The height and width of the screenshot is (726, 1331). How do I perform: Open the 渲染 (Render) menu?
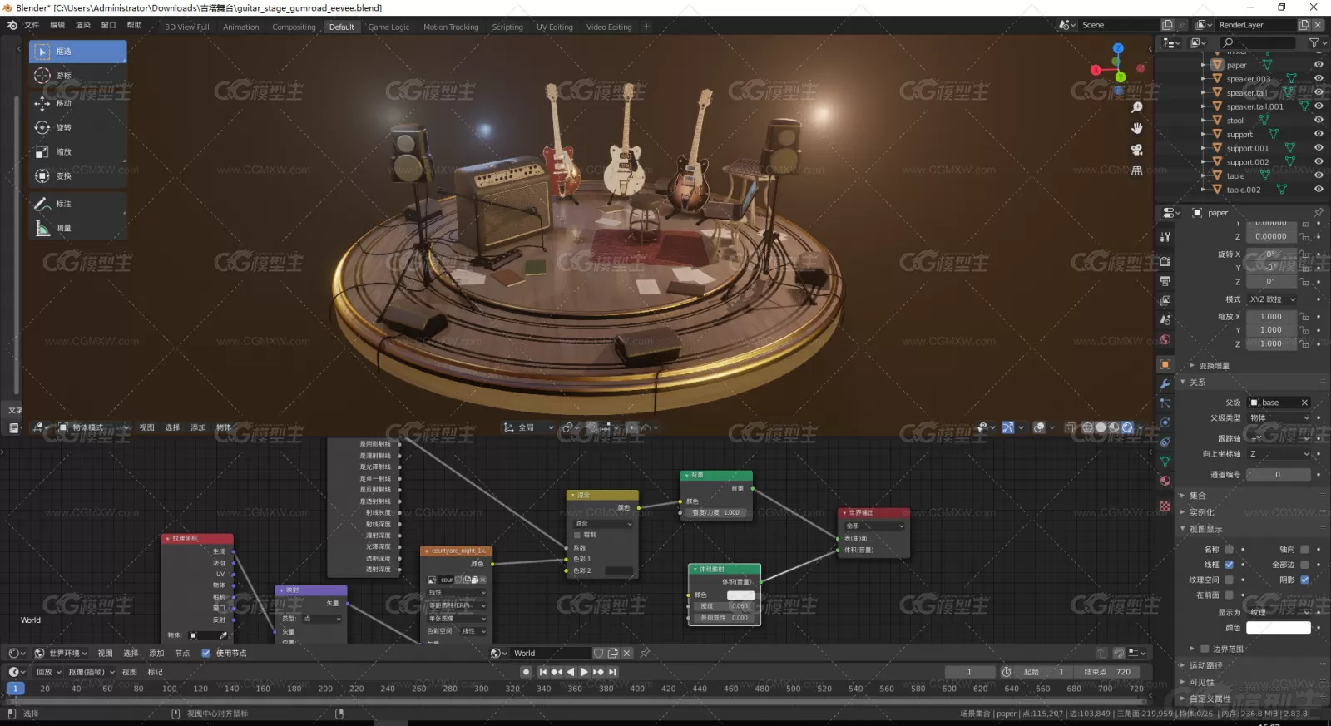83,25
